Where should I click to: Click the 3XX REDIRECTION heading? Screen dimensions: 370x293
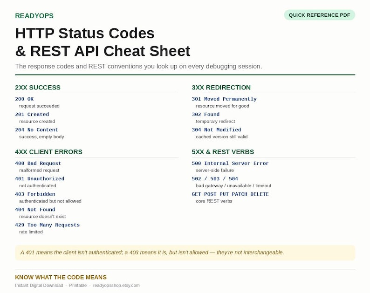tap(221, 87)
